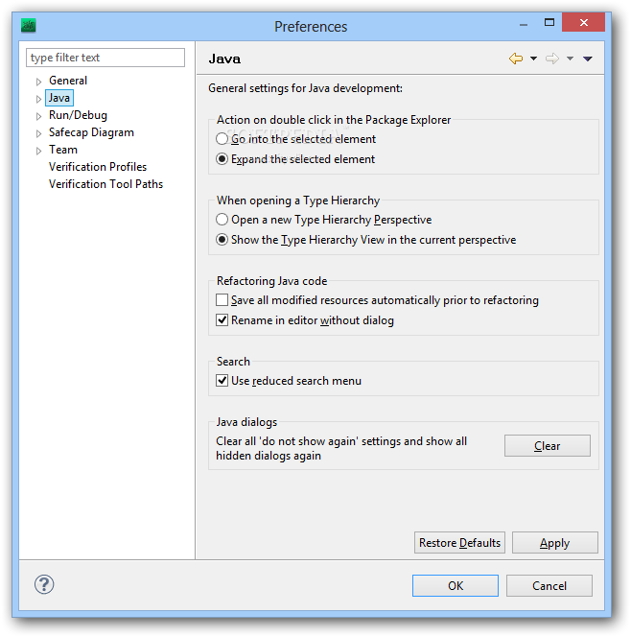Expand the Safecap Diagram tree node
Viewport: 631px width, 637px height.
tap(38, 133)
